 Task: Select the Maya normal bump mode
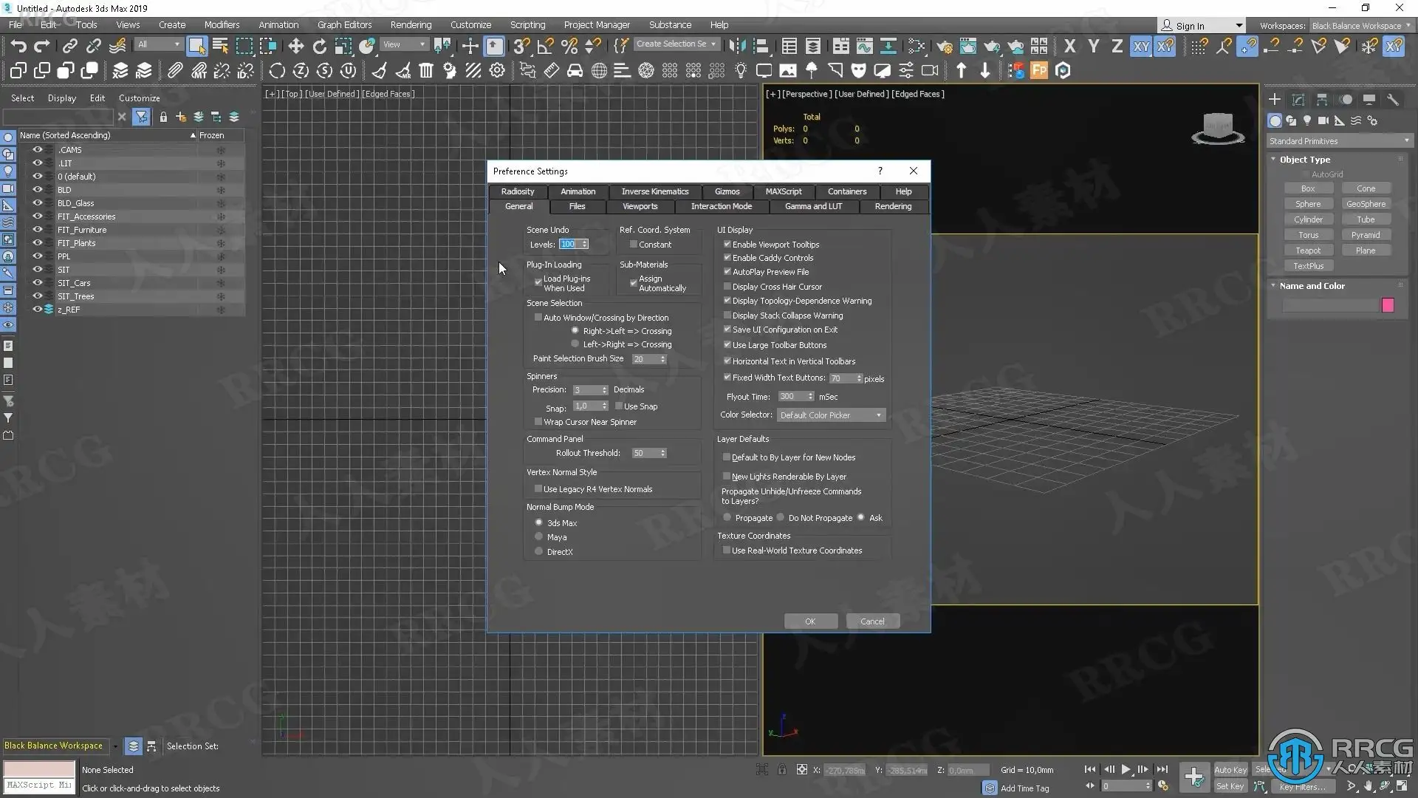[538, 537]
